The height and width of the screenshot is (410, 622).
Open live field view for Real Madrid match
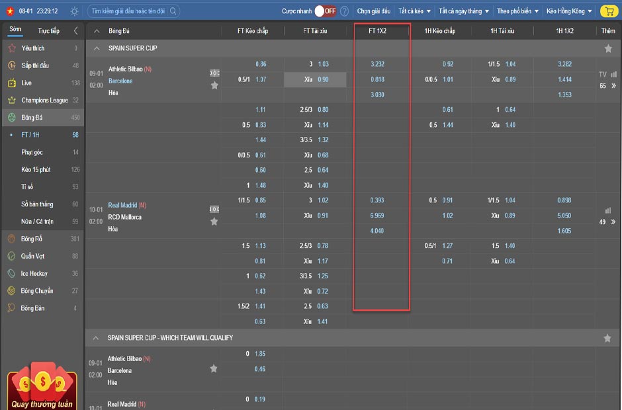pos(214,209)
